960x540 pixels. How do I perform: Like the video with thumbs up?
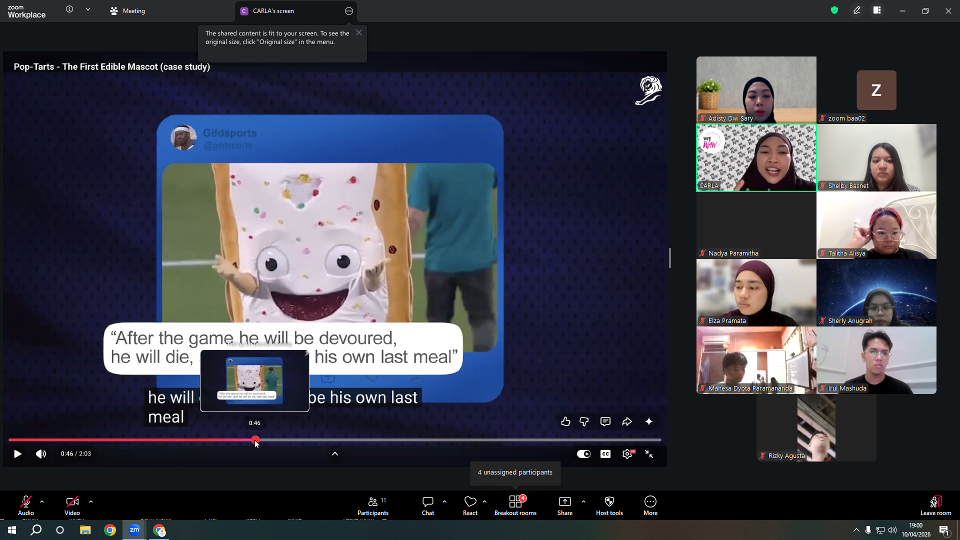point(565,421)
